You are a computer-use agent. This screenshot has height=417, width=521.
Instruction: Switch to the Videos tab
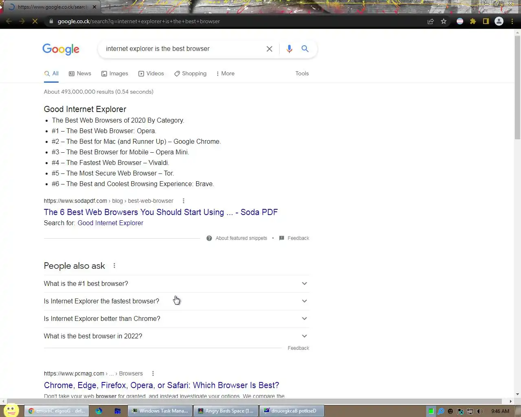click(x=151, y=74)
